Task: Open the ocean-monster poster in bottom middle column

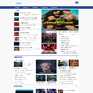Action: [x=52, y=78]
